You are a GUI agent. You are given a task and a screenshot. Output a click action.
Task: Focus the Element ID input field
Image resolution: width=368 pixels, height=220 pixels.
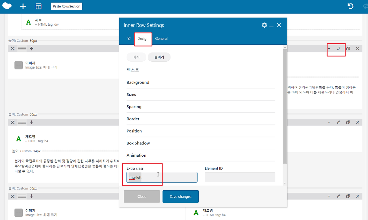click(x=240, y=177)
